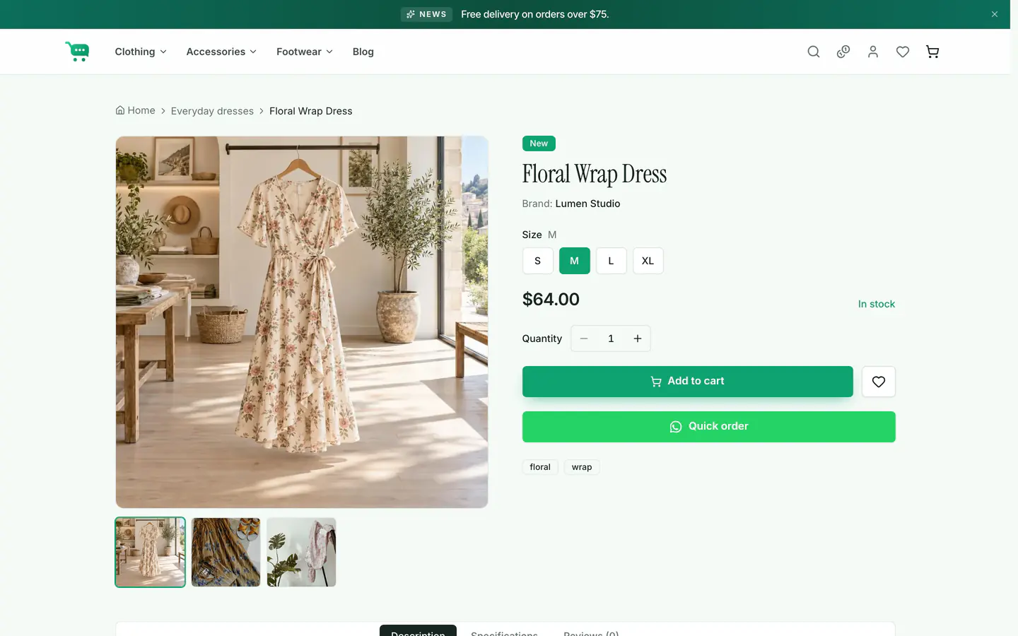1018x636 pixels.
Task: Open the Description tab
Action: pos(418,631)
